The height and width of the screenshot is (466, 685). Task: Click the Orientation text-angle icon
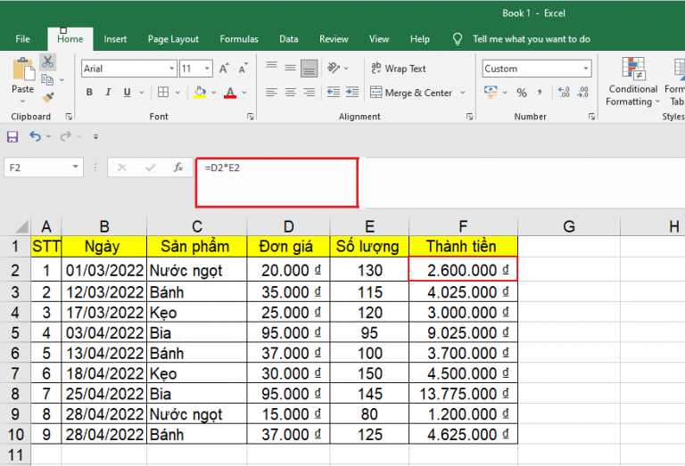click(334, 68)
